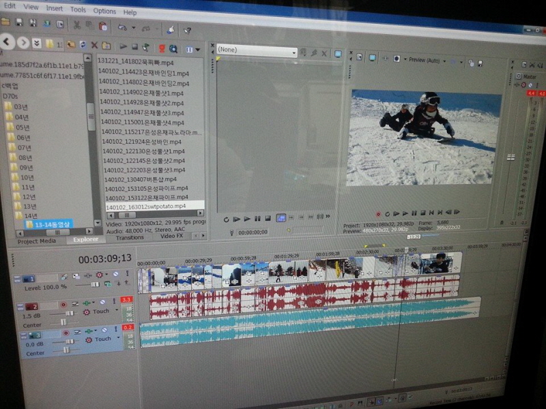Adjust audio track 2 volume slider

[70, 314]
